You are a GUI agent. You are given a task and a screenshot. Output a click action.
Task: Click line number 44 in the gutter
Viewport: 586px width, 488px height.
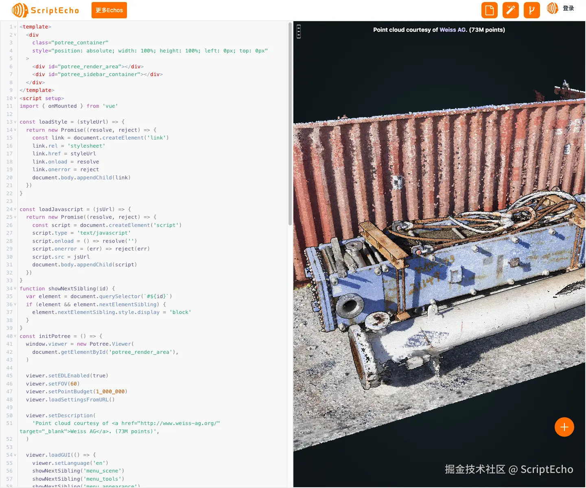(x=9, y=368)
